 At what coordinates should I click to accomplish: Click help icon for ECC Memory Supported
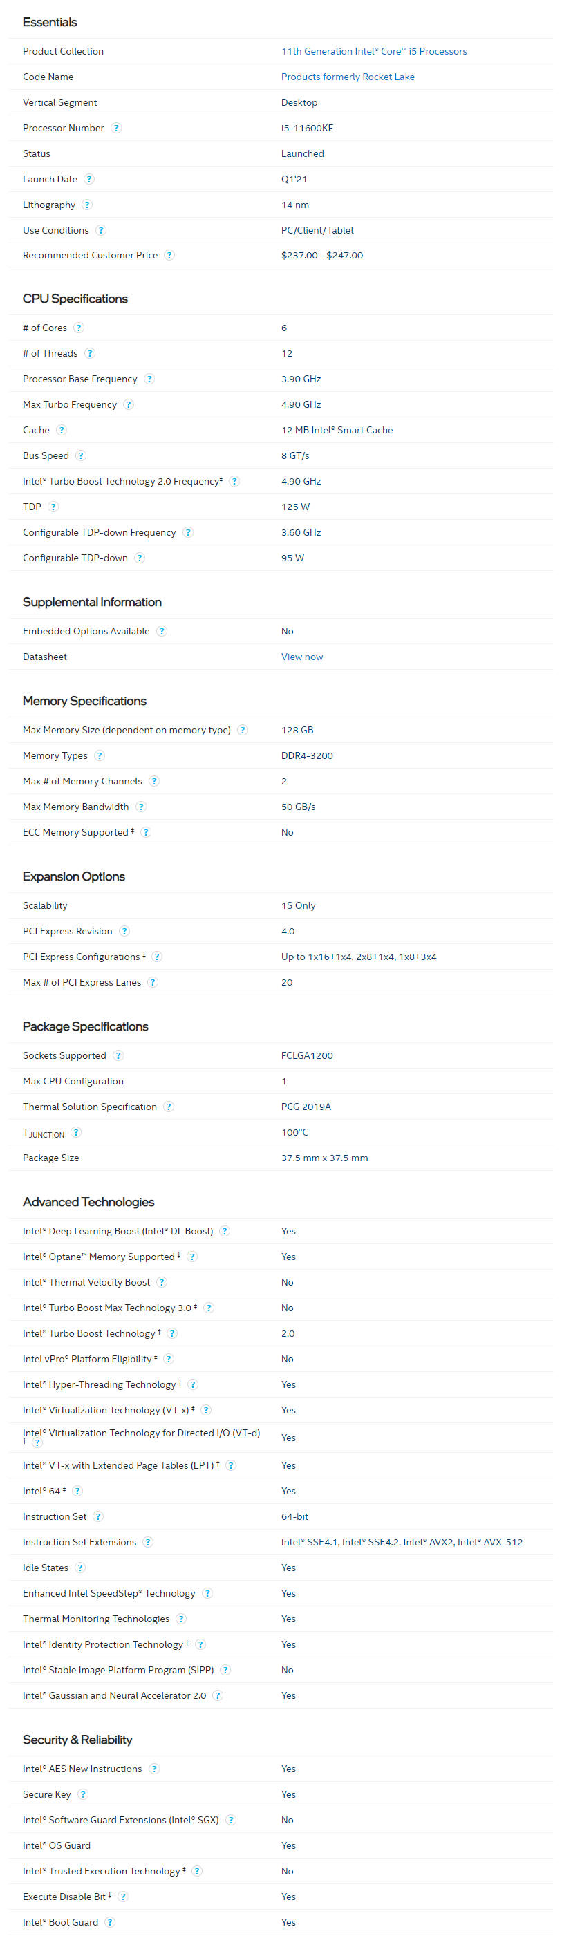click(x=146, y=832)
